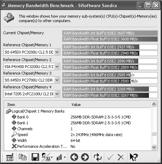Open the SiS 645DX PC2700U dropdown
This screenshot has width=162, height=164.
point(57,80)
